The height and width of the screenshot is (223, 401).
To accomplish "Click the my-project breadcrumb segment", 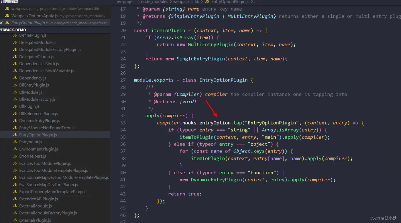I will [125, 2].
